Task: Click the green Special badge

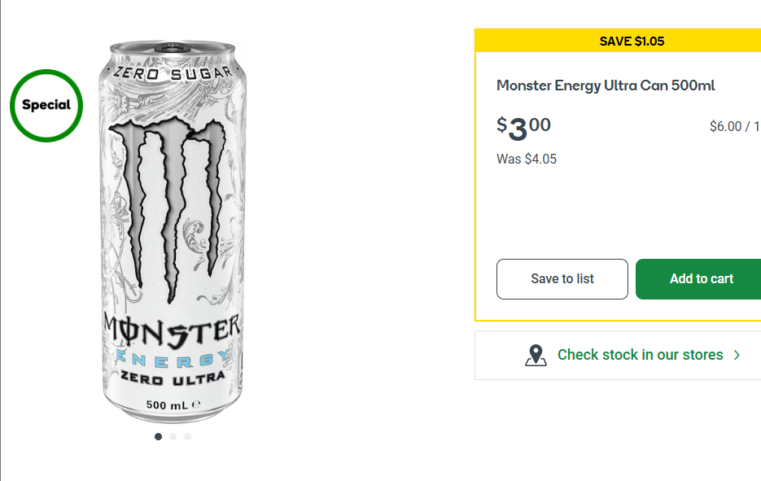Action: point(46,105)
